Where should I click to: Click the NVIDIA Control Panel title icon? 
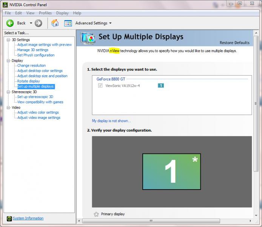click(x=5, y=5)
